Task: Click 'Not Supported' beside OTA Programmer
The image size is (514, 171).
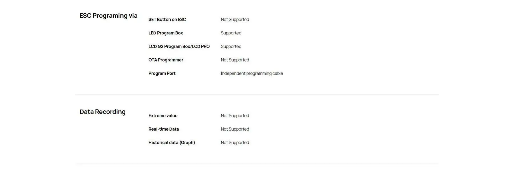Action: click(x=235, y=60)
